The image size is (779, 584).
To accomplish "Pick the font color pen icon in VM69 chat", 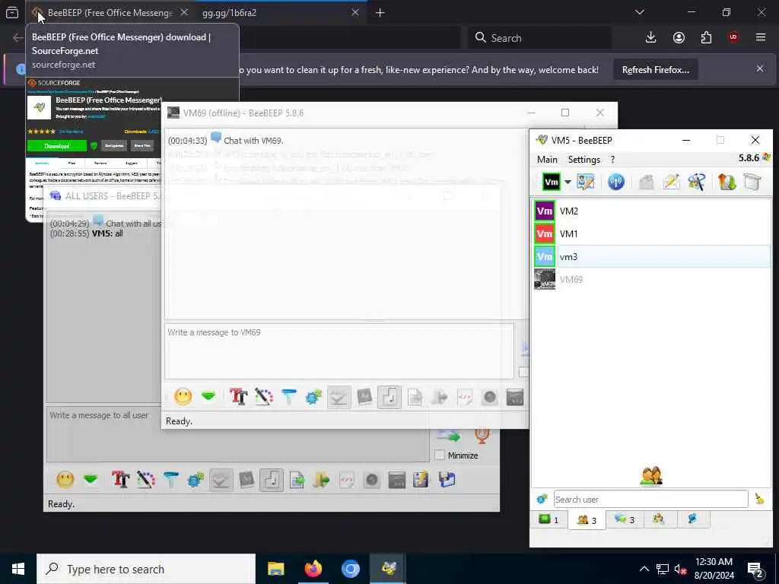I will click(x=264, y=397).
